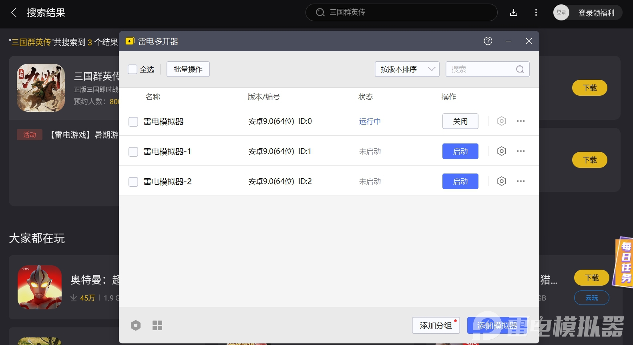Click the 添加分组 button
This screenshot has height=345, width=633.
coord(436,325)
